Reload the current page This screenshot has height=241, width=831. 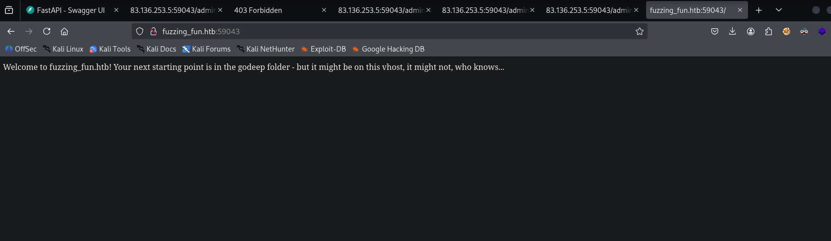[x=47, y=31]
